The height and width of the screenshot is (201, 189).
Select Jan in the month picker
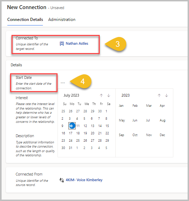(x=121, y=106)
